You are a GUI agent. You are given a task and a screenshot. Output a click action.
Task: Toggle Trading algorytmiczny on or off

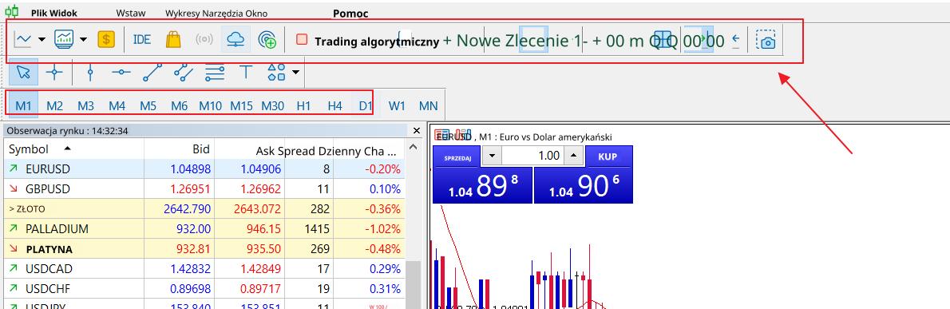tap(367, 42)
